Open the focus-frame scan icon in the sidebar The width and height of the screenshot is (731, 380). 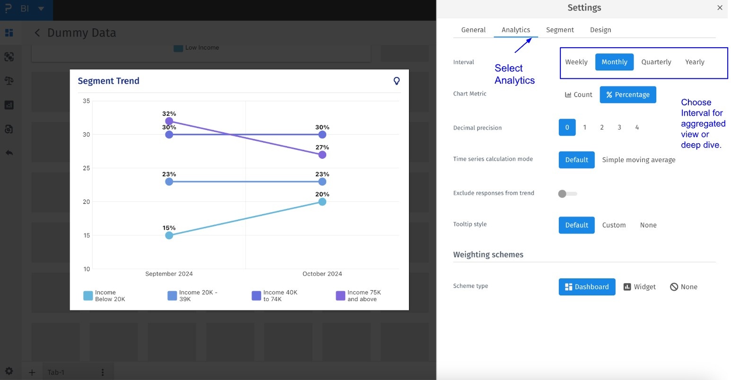(9, 57)
